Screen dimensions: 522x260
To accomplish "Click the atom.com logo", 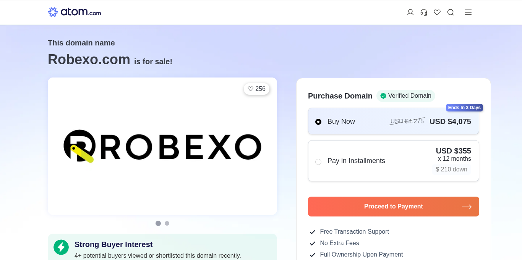I will pyautogui.click(x=75, y=12).
